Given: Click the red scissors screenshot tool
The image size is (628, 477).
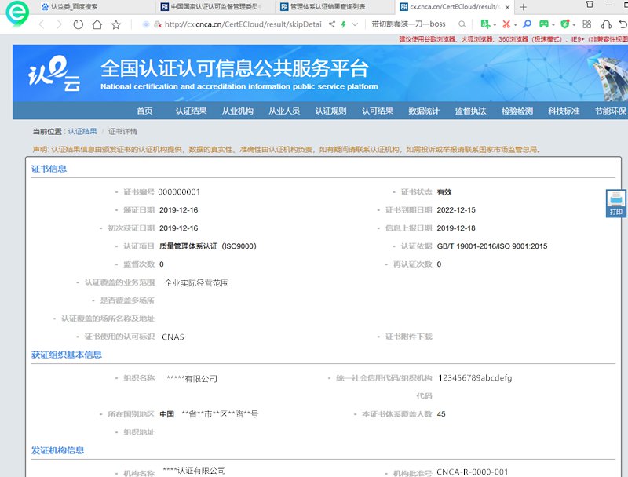Looking at the screenshot, I should tap(506, 24).
